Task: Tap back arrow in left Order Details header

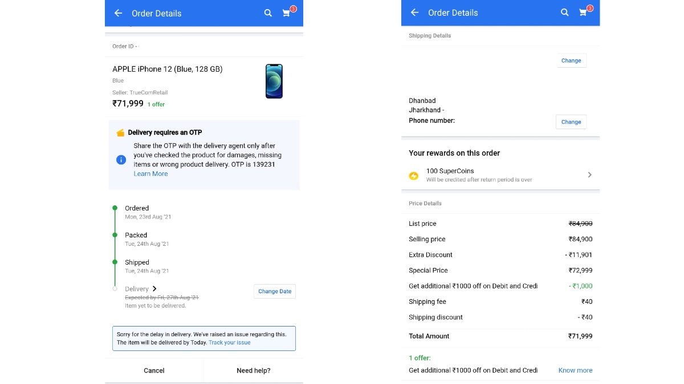Action: [x=118, y=13]
